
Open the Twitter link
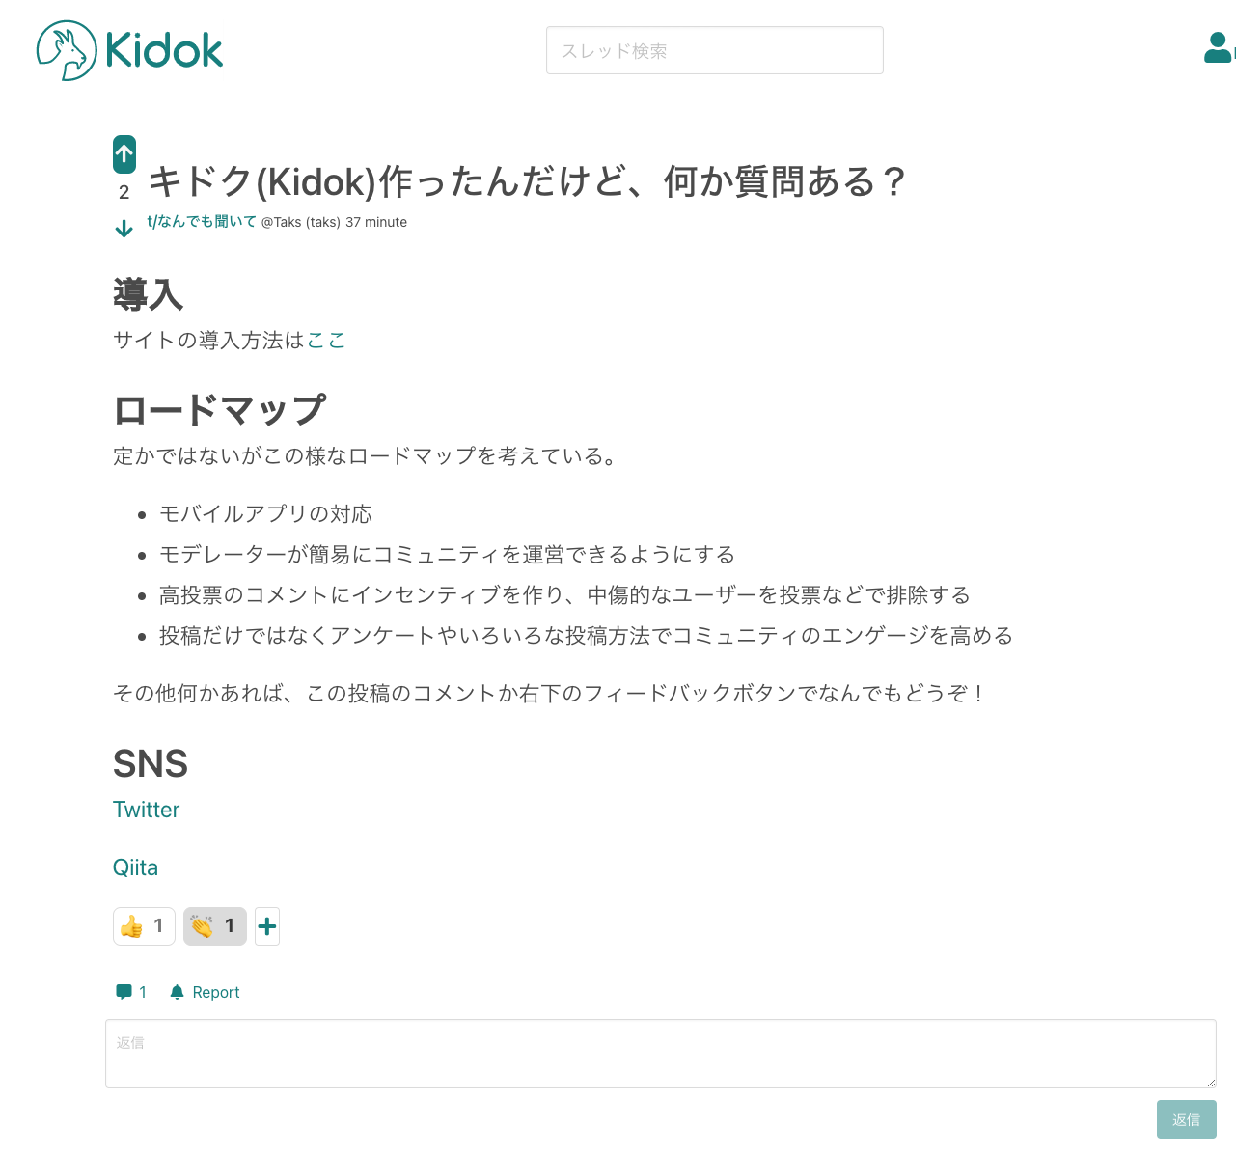(x=146, y=810)
